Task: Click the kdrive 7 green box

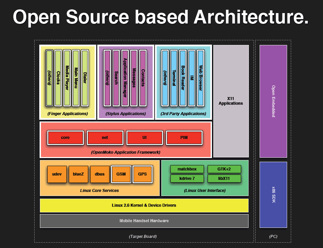Action: [187, 179]
